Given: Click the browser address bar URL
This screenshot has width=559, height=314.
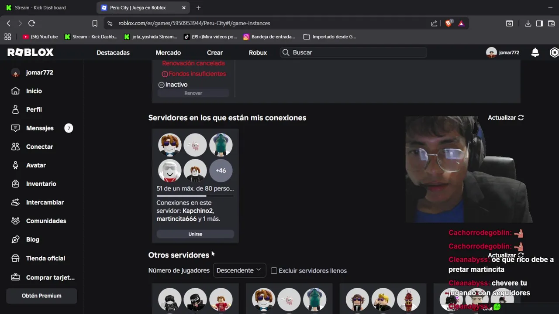Looking at the screenshot, I should (x=194, y=23).
